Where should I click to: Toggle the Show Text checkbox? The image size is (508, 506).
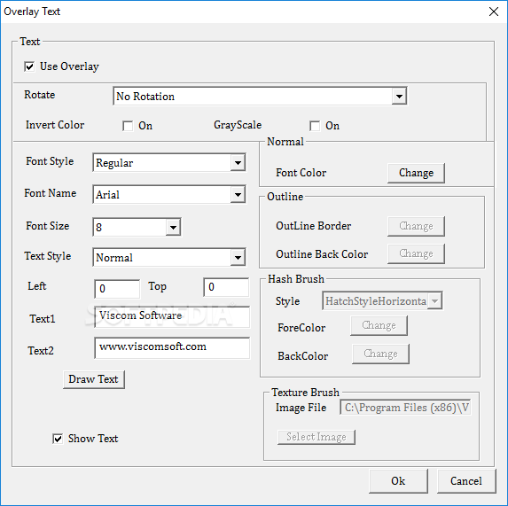[x=58, y=439]
